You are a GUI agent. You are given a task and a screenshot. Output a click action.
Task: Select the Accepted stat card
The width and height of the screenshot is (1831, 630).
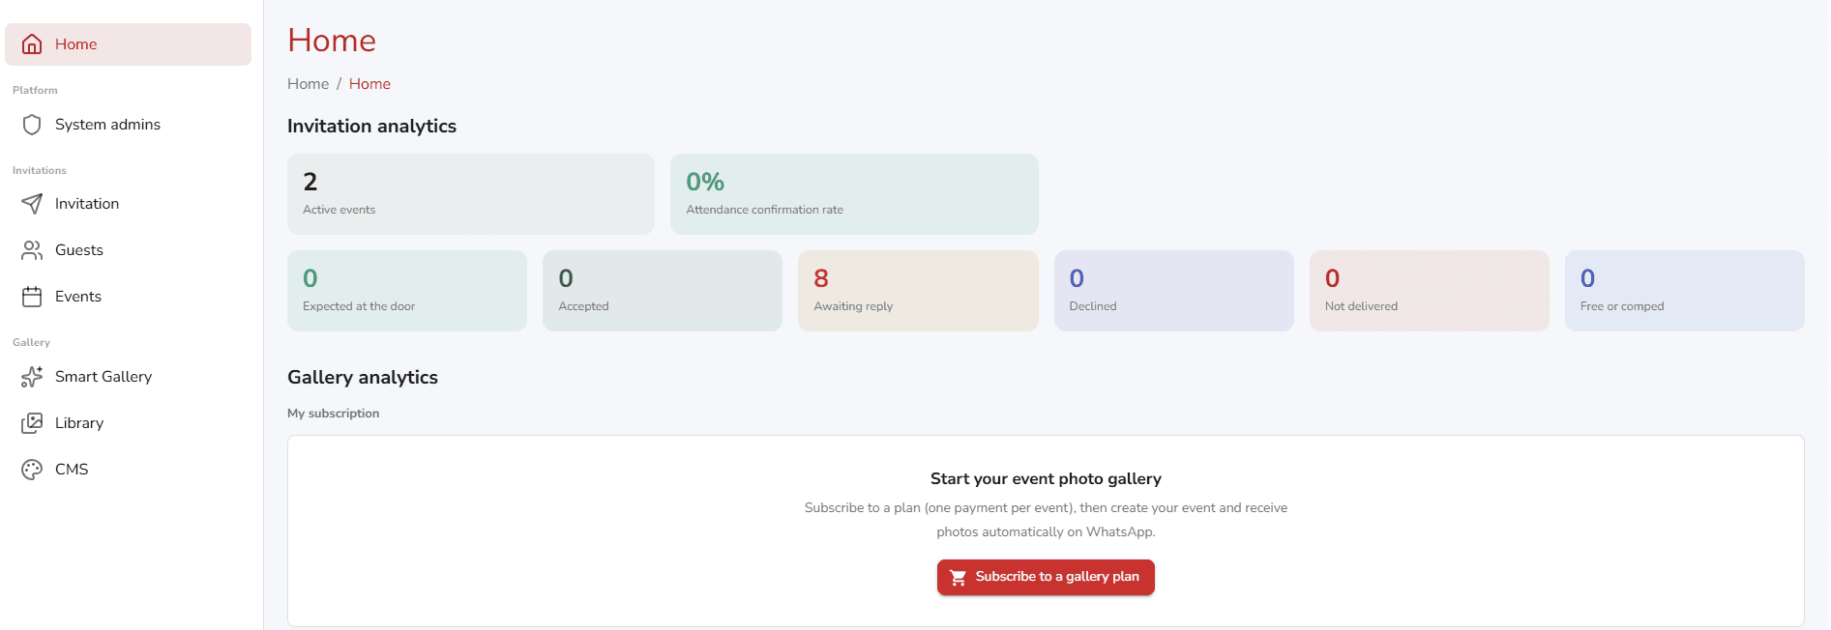pyautogui.click(x=663, y=291)
